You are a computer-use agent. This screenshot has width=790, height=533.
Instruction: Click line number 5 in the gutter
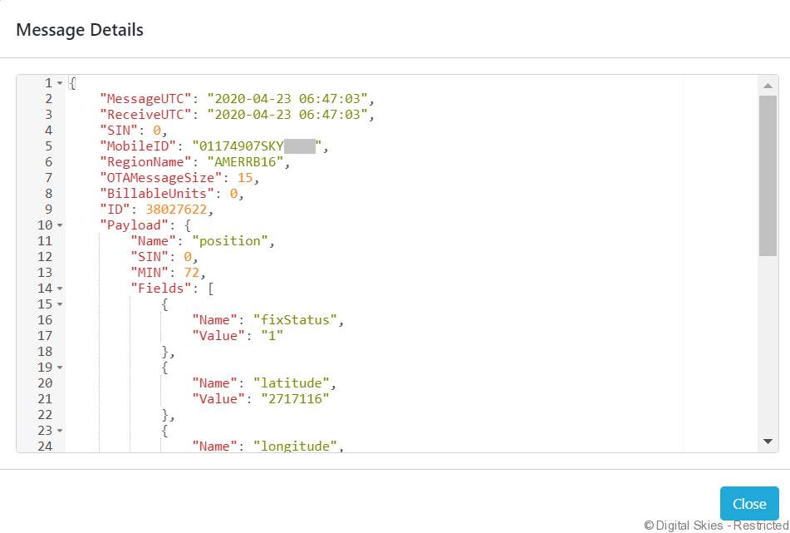tap(48, 146)
